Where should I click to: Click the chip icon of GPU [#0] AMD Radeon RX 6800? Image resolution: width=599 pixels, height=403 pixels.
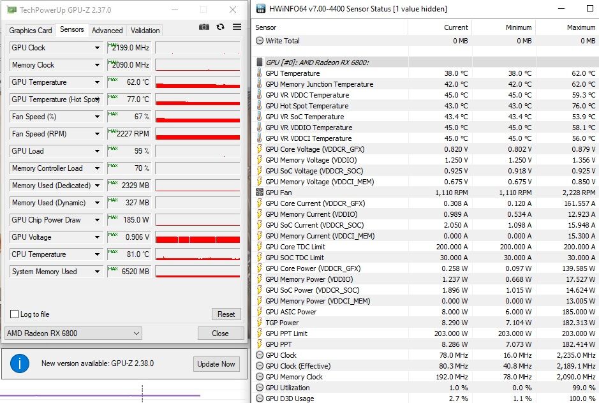(x=260, y=62)
